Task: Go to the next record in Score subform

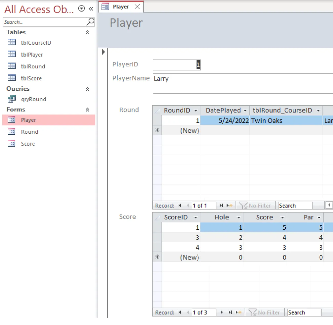Action: (x=221, y=312)
